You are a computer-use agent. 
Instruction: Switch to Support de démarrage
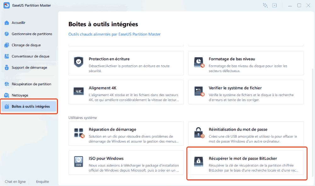(x=29, y=68)
